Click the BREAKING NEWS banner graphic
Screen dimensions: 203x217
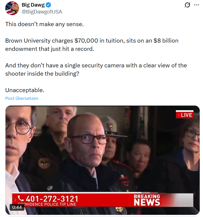[147, 200]
